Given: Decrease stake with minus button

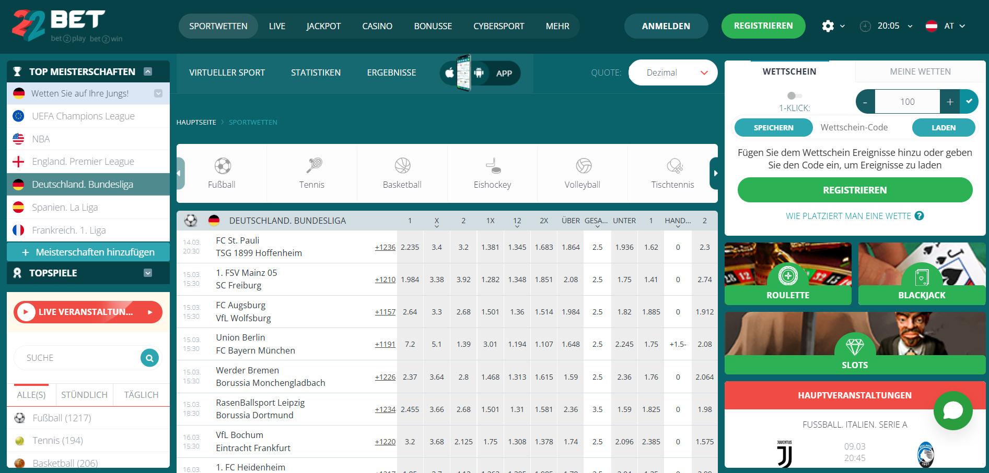Looking at the screenshot, I should 865,102.
